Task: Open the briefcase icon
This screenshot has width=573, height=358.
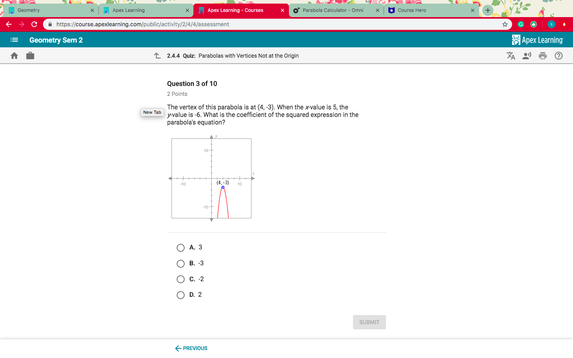Action: [x=30, y=56]
